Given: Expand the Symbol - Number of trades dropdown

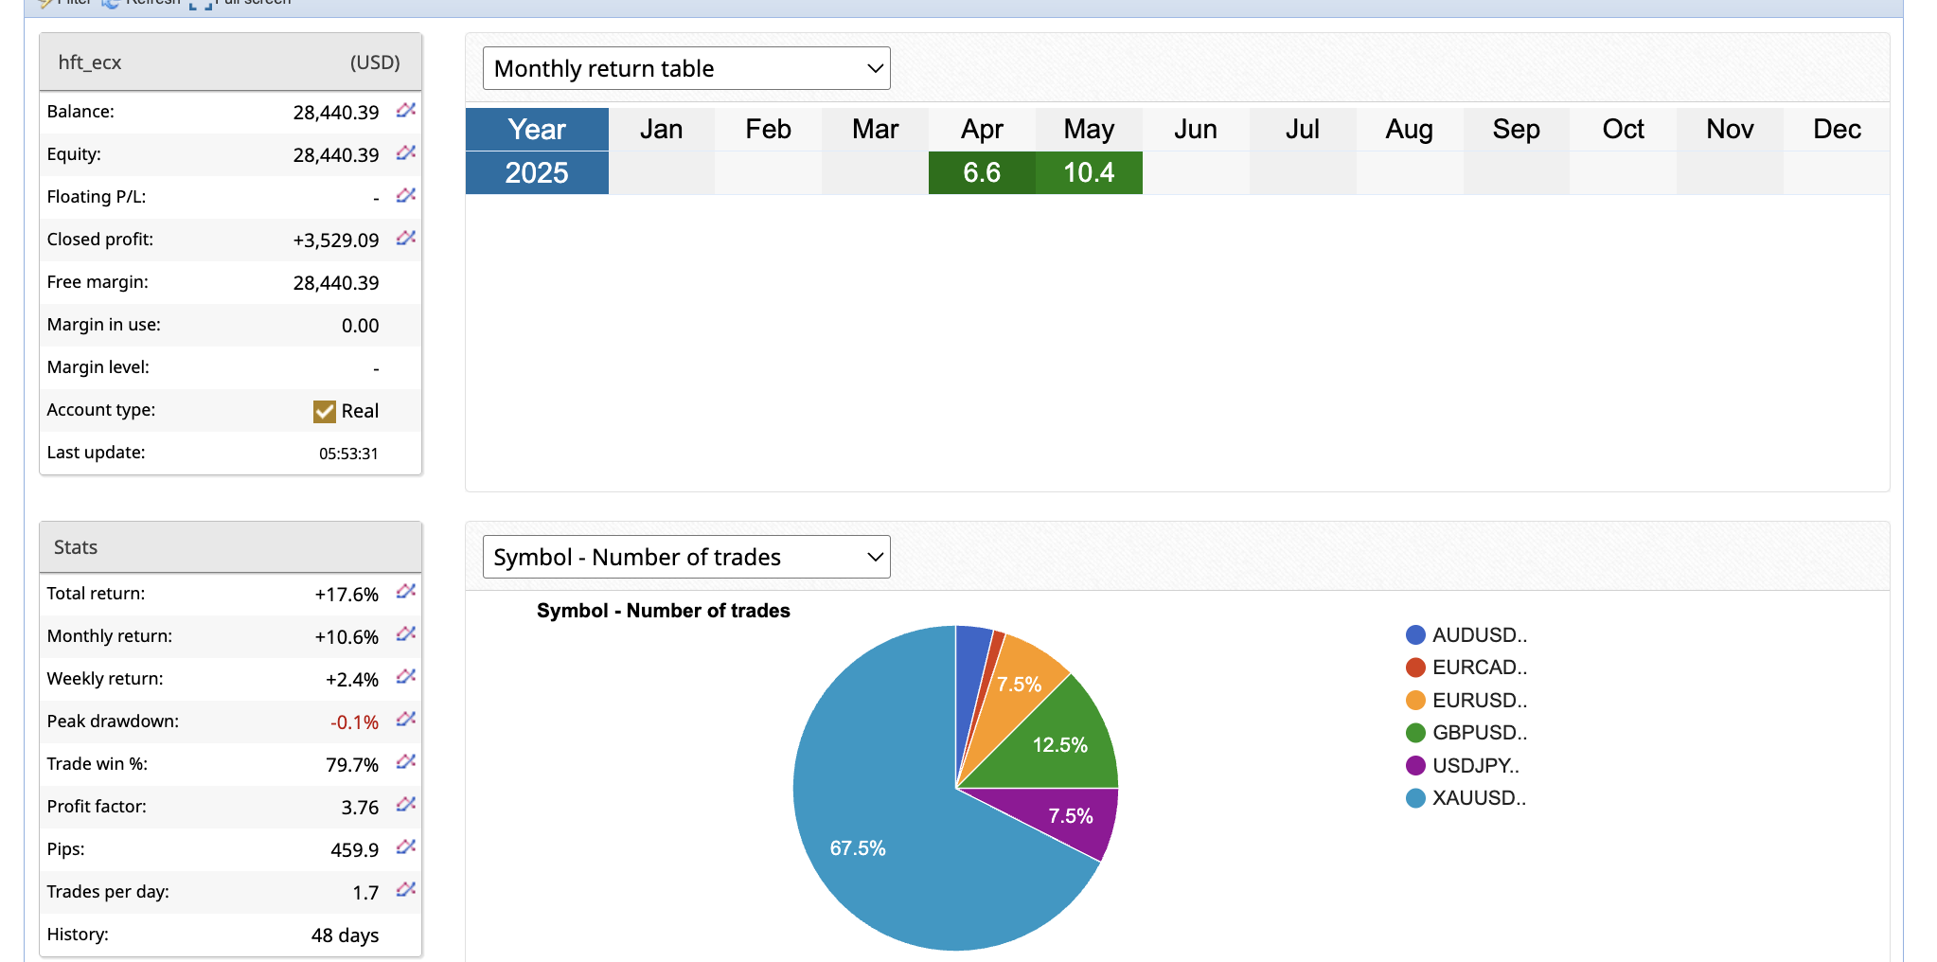Looking at the screenshot, I should [686, 557].
